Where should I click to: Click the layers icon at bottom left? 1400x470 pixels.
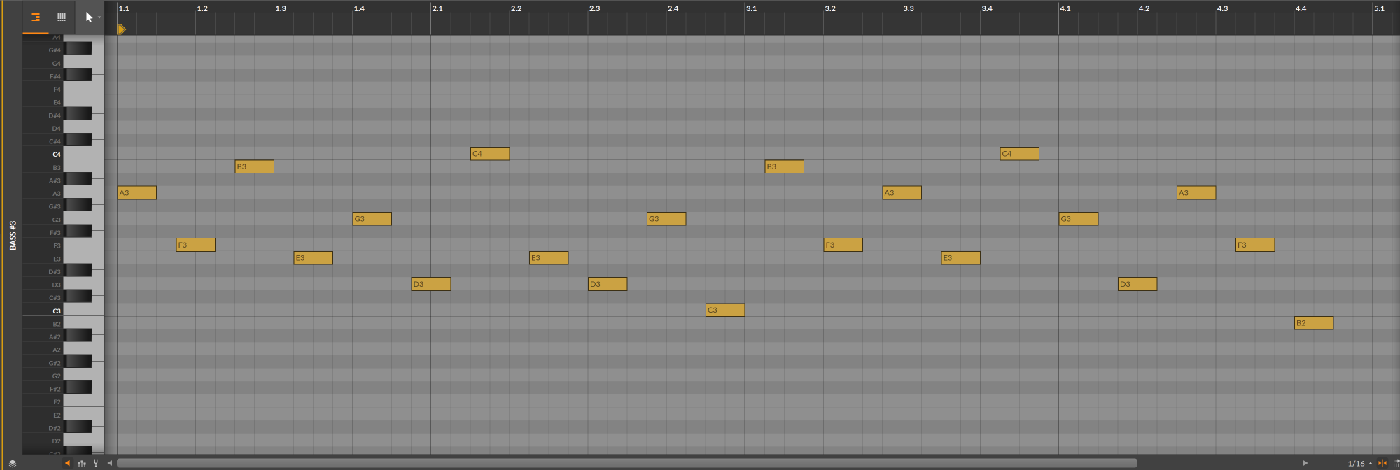click(x=12, y=463)
